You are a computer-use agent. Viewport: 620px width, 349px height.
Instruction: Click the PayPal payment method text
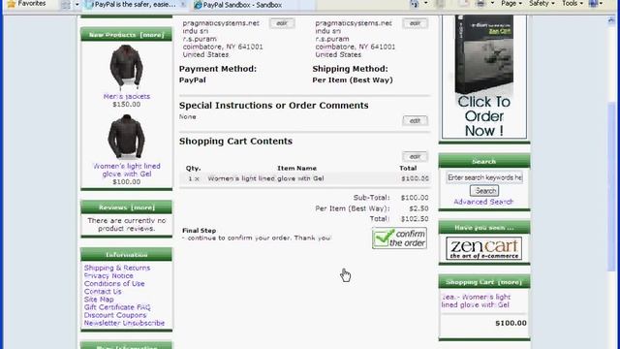pos(193,79)
